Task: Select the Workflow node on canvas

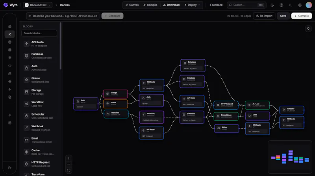Action: 116,114
